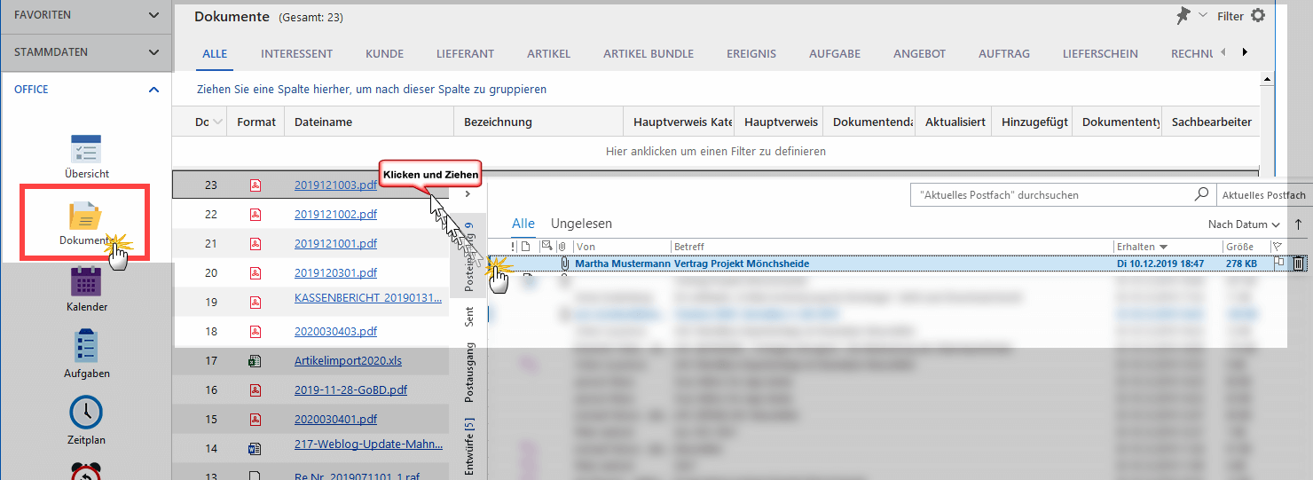Click the delete trash icon on Martha's email
Image resolution: width=1313 pixels, height=480 pixels.
[1298, 264]
